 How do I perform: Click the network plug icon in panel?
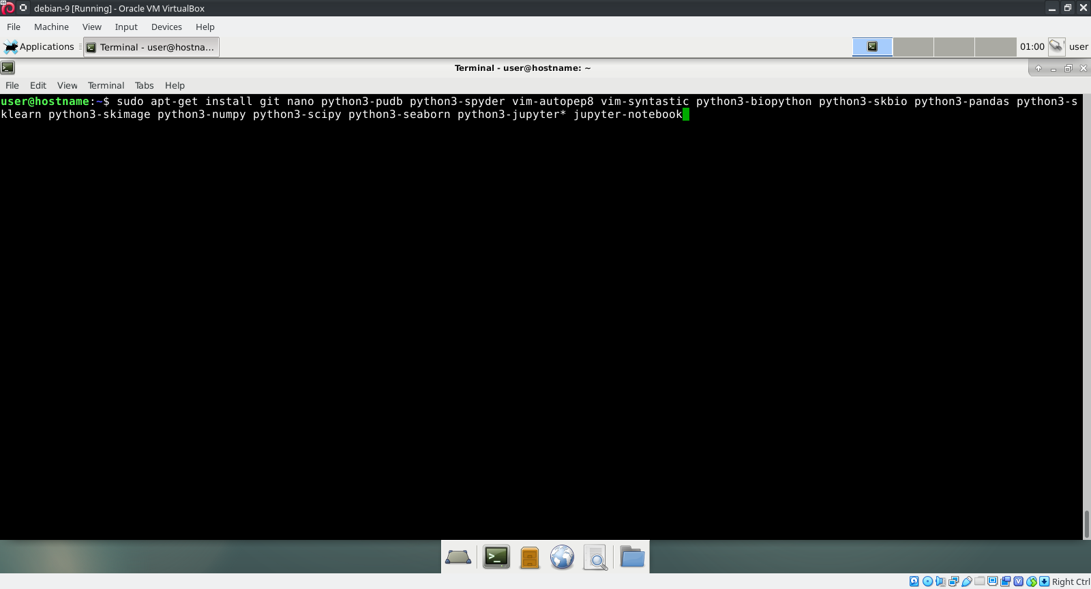click(x=1056, y=46)
